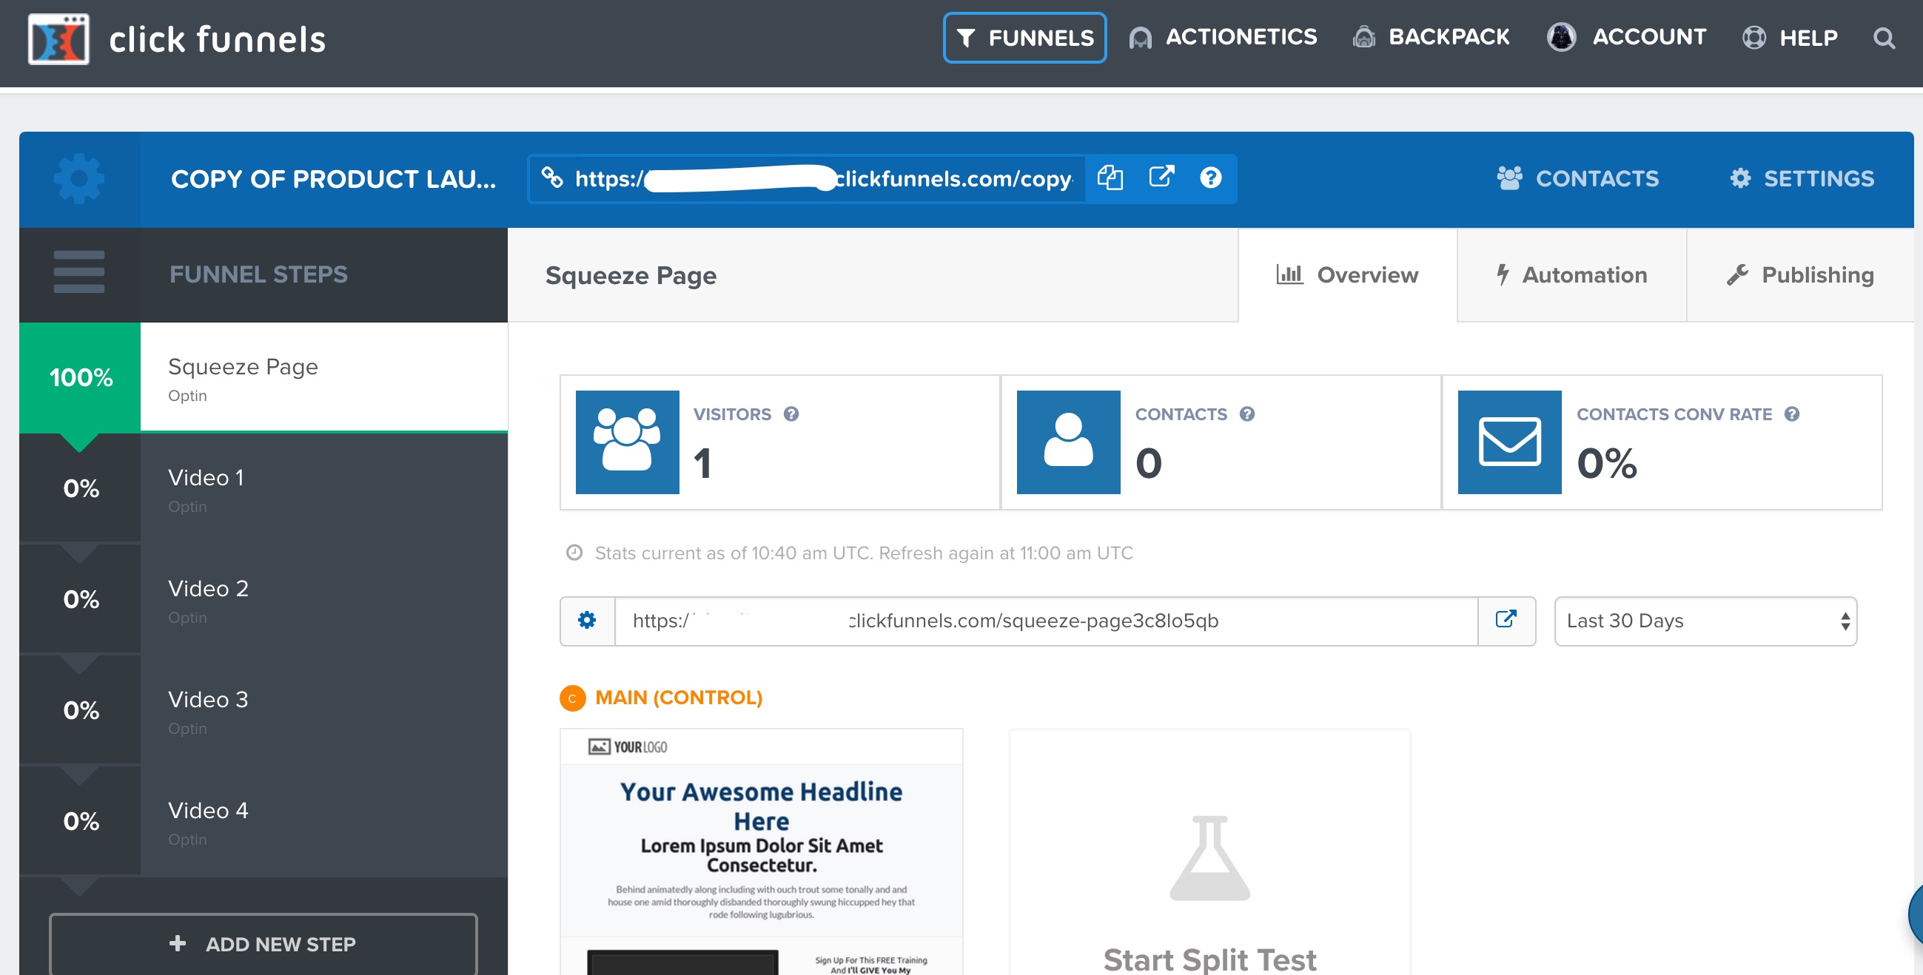Open squeeze page URL in new tab icon

[1506, 619]
